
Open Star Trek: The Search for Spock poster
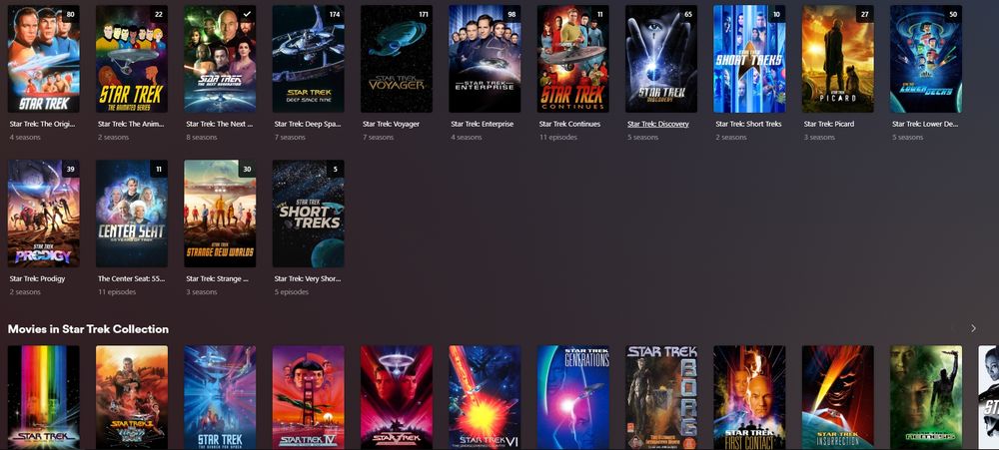pyautogui.click(x=221, y=398)
